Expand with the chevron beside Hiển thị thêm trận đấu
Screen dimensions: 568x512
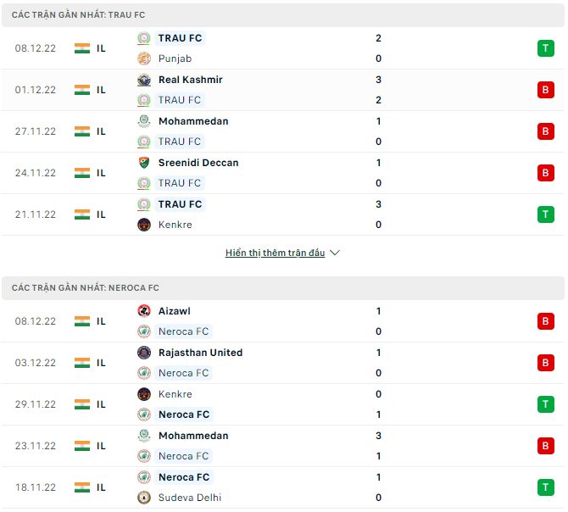point(335,253)
